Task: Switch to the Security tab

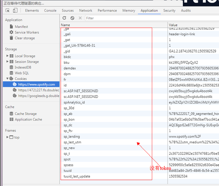Action: point(169,11)
